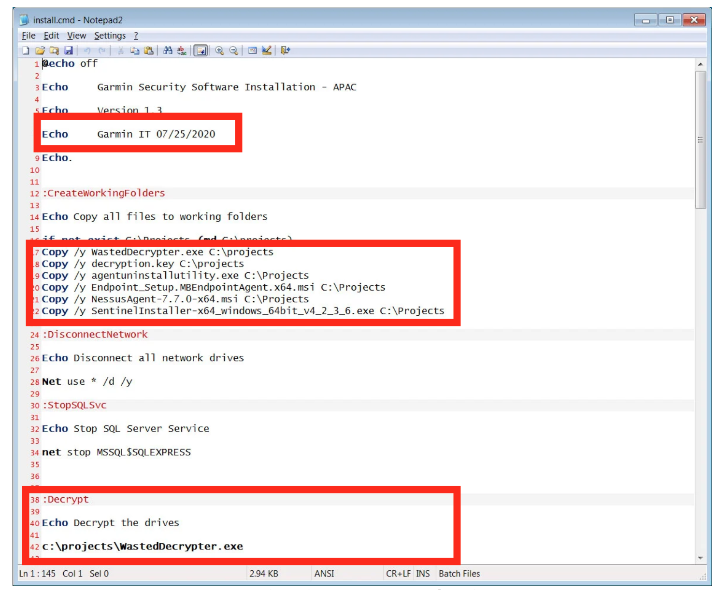Screen dimensions: 717x590
Task: Click the Paste clipboard icon
Action: pos(149,51)
